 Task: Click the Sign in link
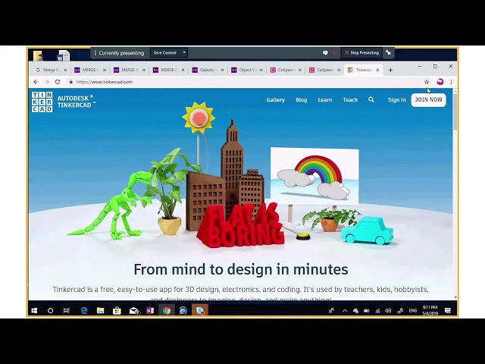(396, 99)
